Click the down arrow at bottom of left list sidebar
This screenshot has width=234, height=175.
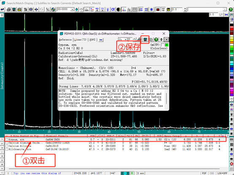pos(2,168)
